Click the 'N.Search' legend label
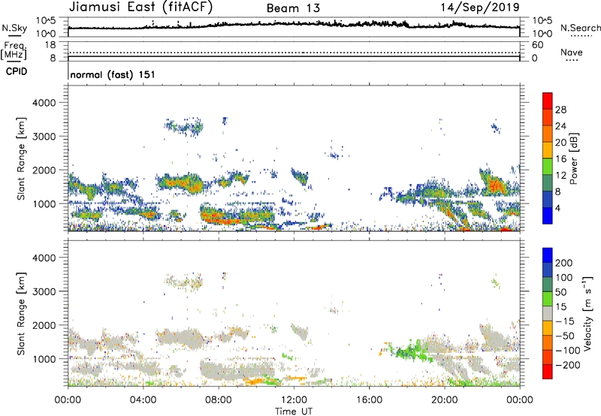 click(x=580, y=28)
